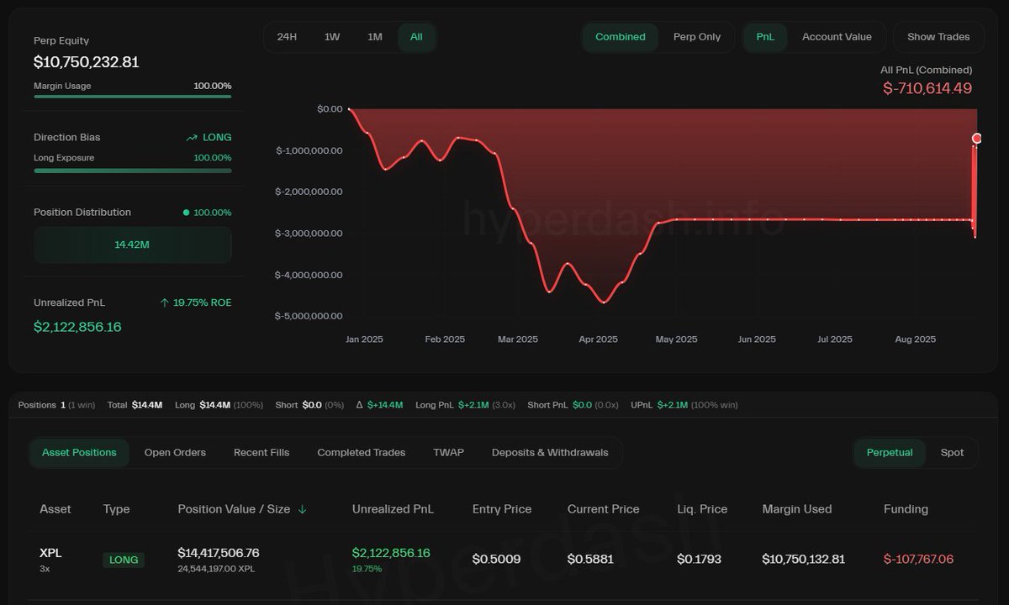Open the Completed Trades tab

click(x=361, y=452)
